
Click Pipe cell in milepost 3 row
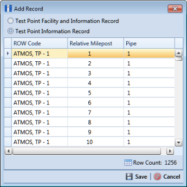point(149,73)
